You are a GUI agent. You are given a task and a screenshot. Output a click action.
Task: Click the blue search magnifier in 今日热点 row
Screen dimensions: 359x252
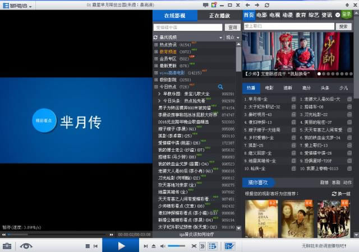[x=220, y=87]
